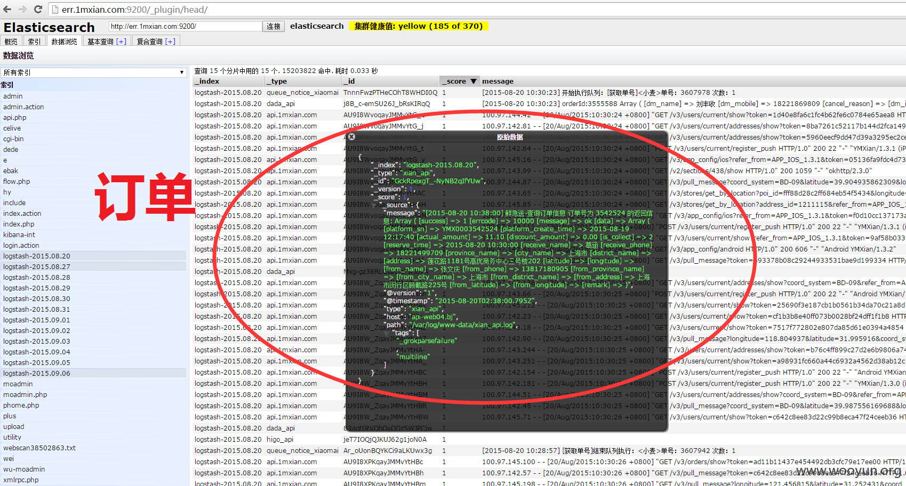Select the xmlrpc.php index
The width and height of the screenshot is (906, 486).
93,480
